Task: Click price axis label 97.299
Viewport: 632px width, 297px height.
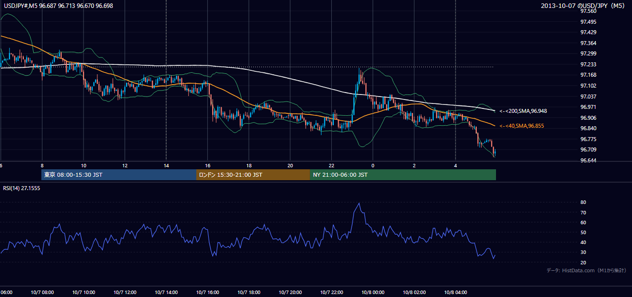Action: click(x=588, y=53)
